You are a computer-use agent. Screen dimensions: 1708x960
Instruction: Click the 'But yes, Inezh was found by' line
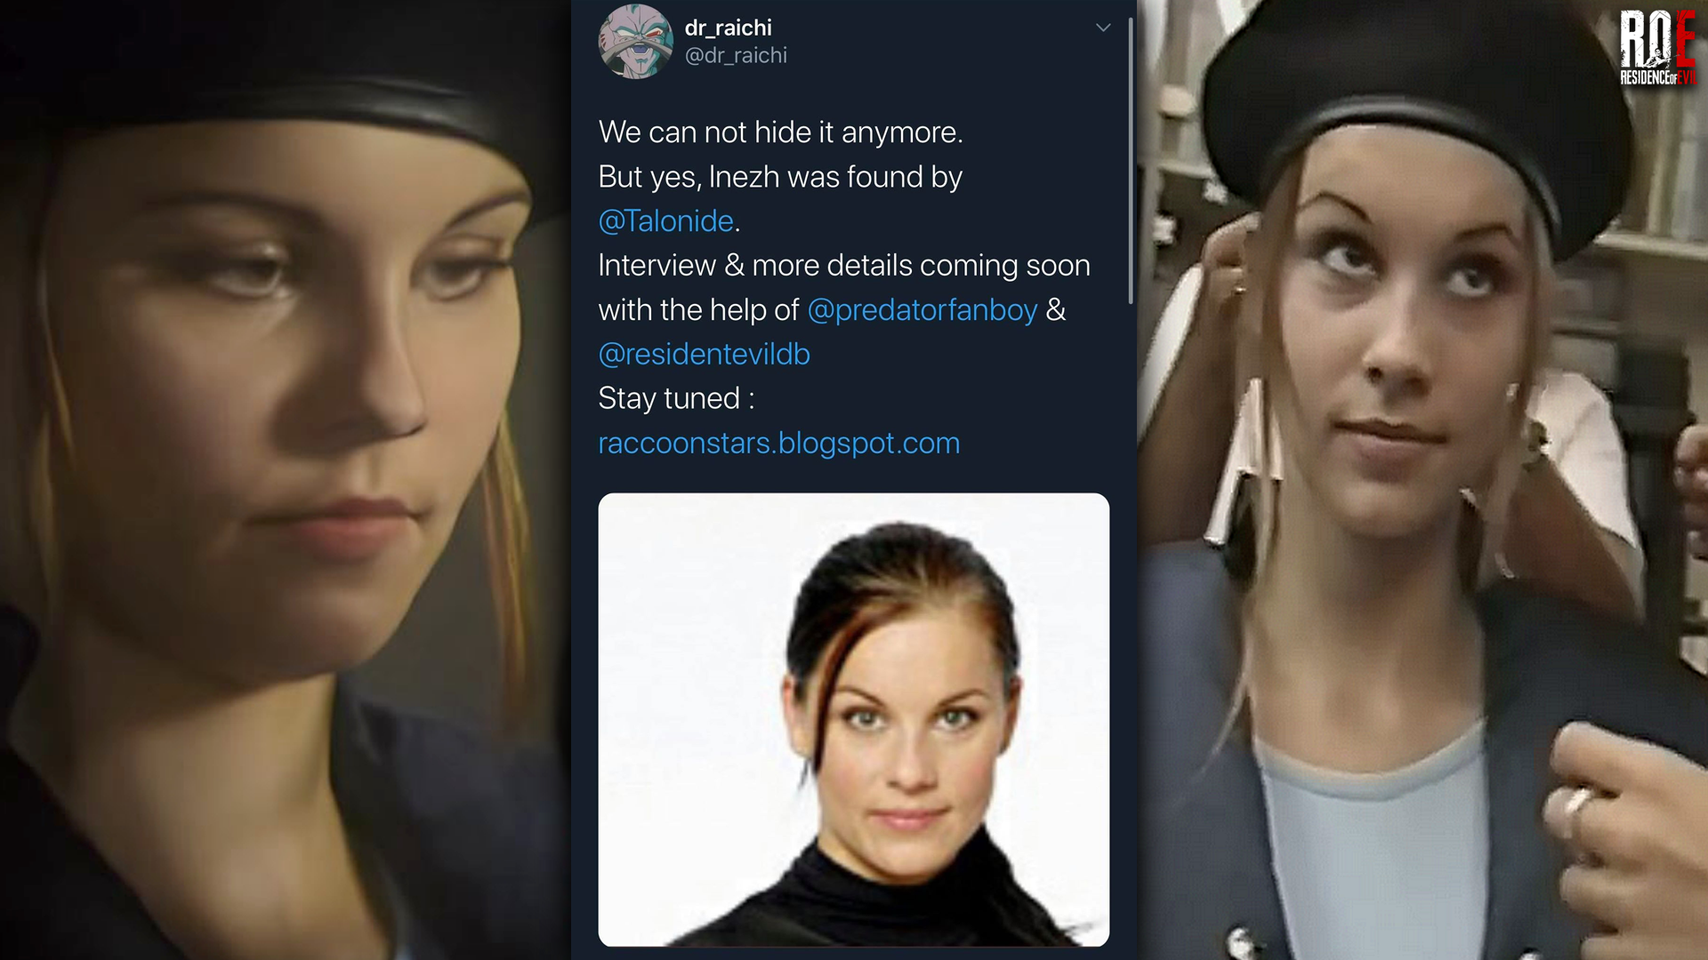780,176
